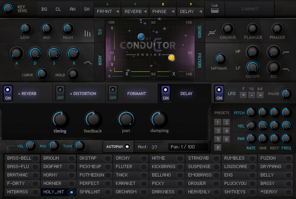Toggle the Reverb ON switch
This screenshot has width=296, height=199.
8,94
